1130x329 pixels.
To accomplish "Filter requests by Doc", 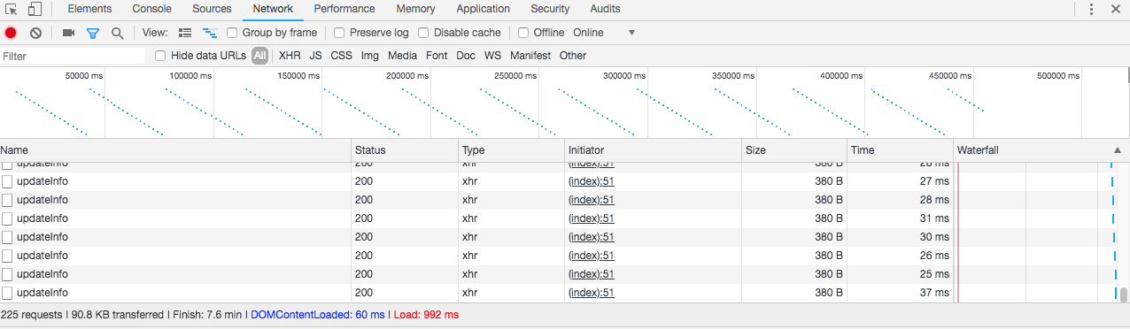I will tap(466, 56).
